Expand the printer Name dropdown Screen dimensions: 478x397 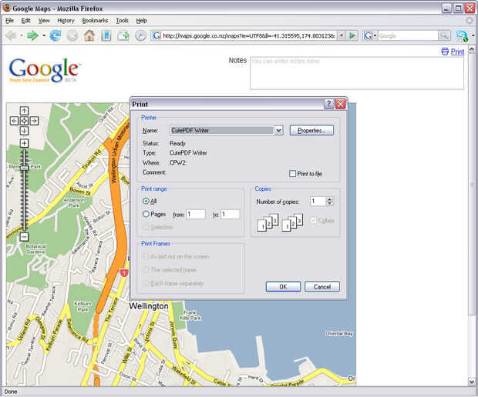(278, 131)
